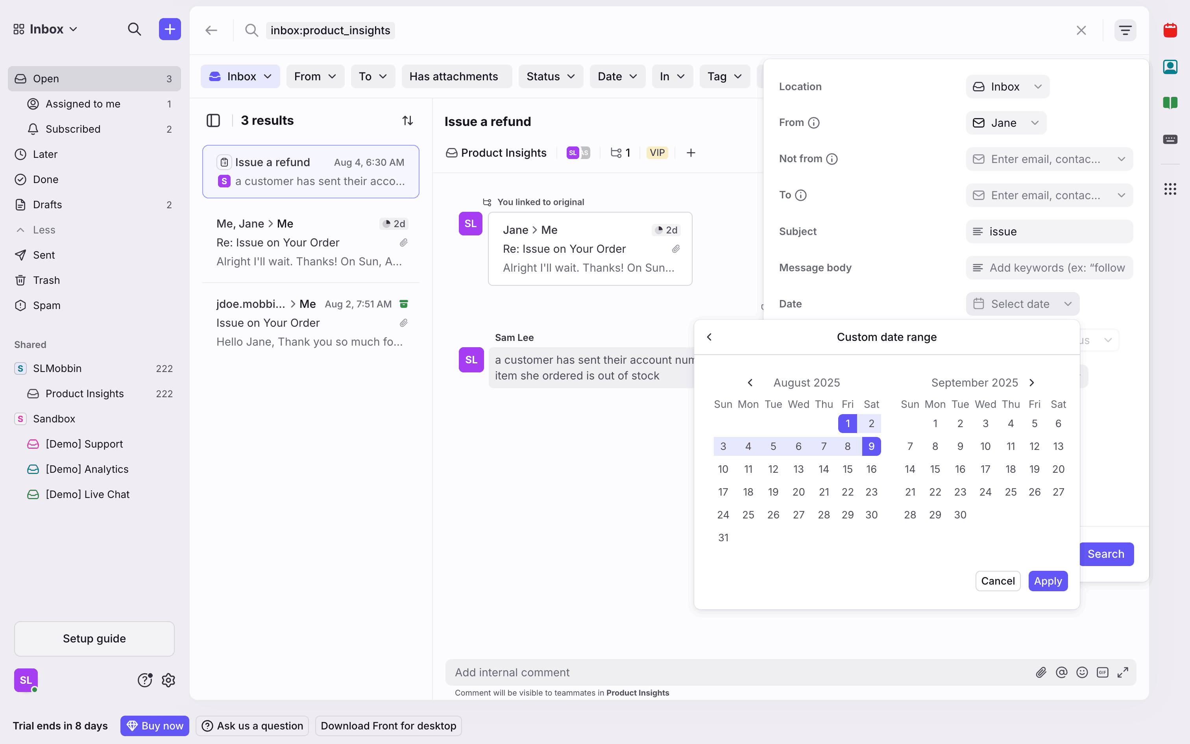Click the Buy now button

coord(155,726)
